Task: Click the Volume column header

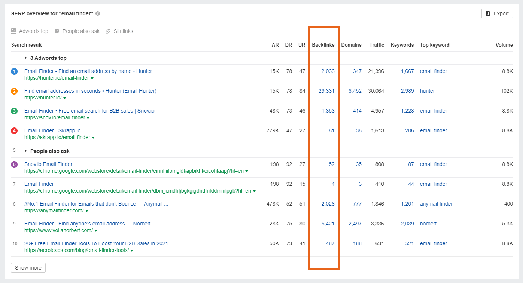Action: pos(504,45)
